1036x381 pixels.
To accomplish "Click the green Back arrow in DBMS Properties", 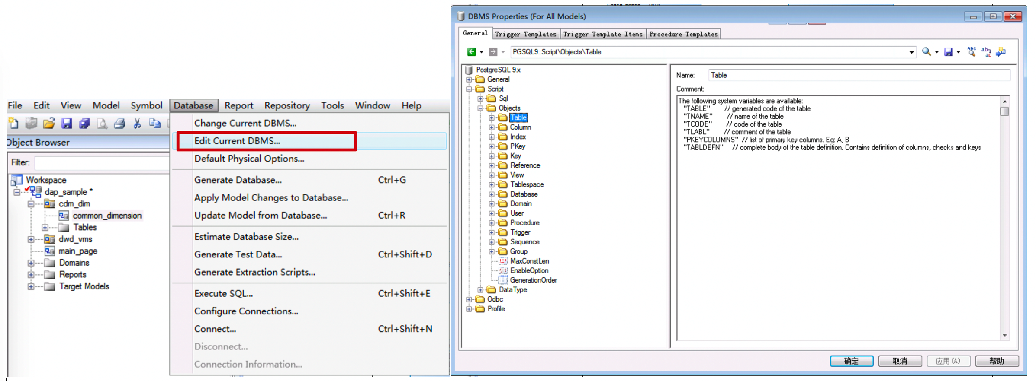I will coord(471,52).
